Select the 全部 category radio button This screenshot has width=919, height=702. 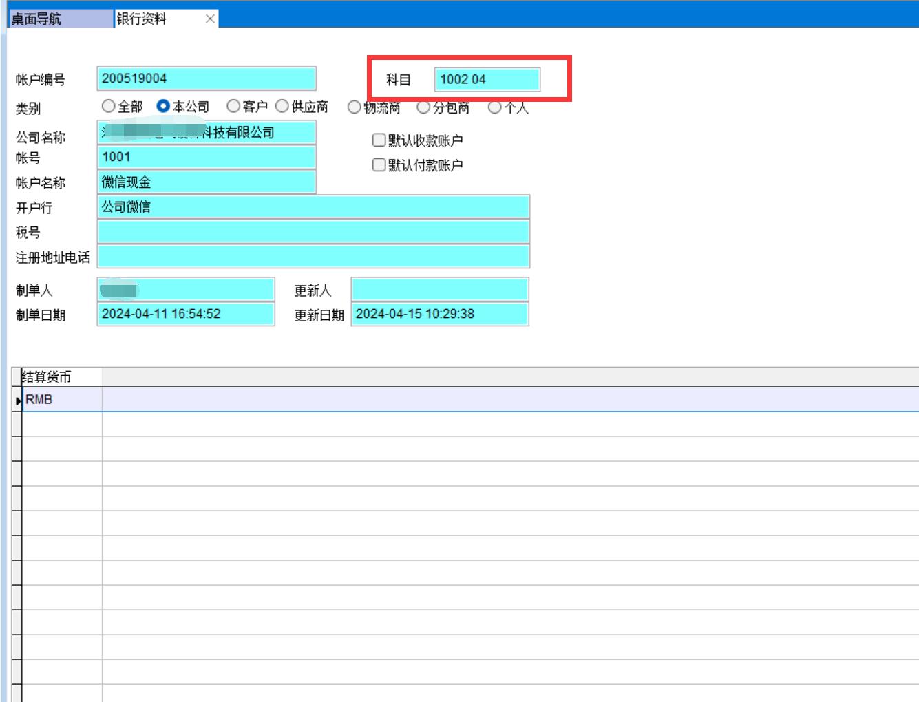click(108, 107)
